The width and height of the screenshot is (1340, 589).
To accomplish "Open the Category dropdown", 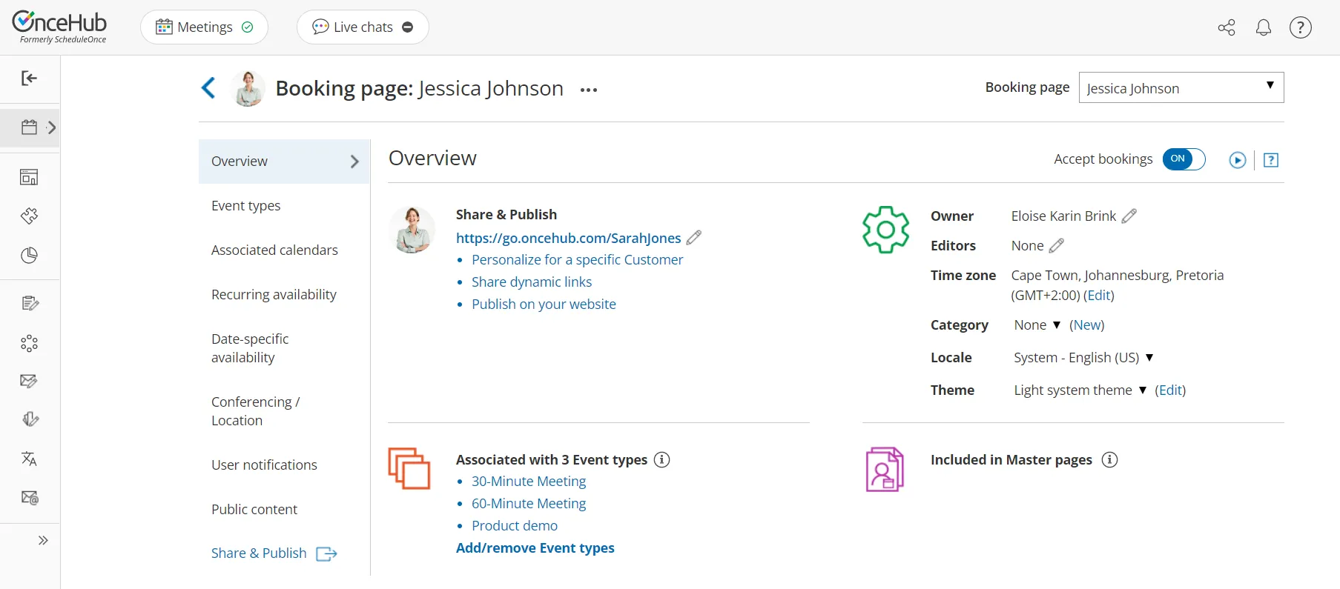I will (x=1037, y=325).
